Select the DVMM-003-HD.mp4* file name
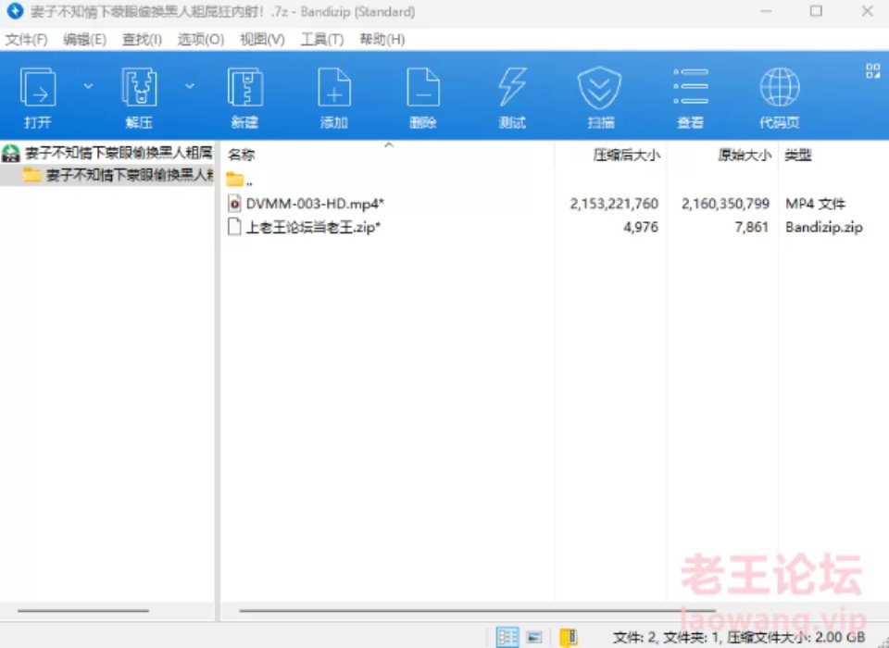This screenshot has height=648, width=889. (x=315, y=204)
